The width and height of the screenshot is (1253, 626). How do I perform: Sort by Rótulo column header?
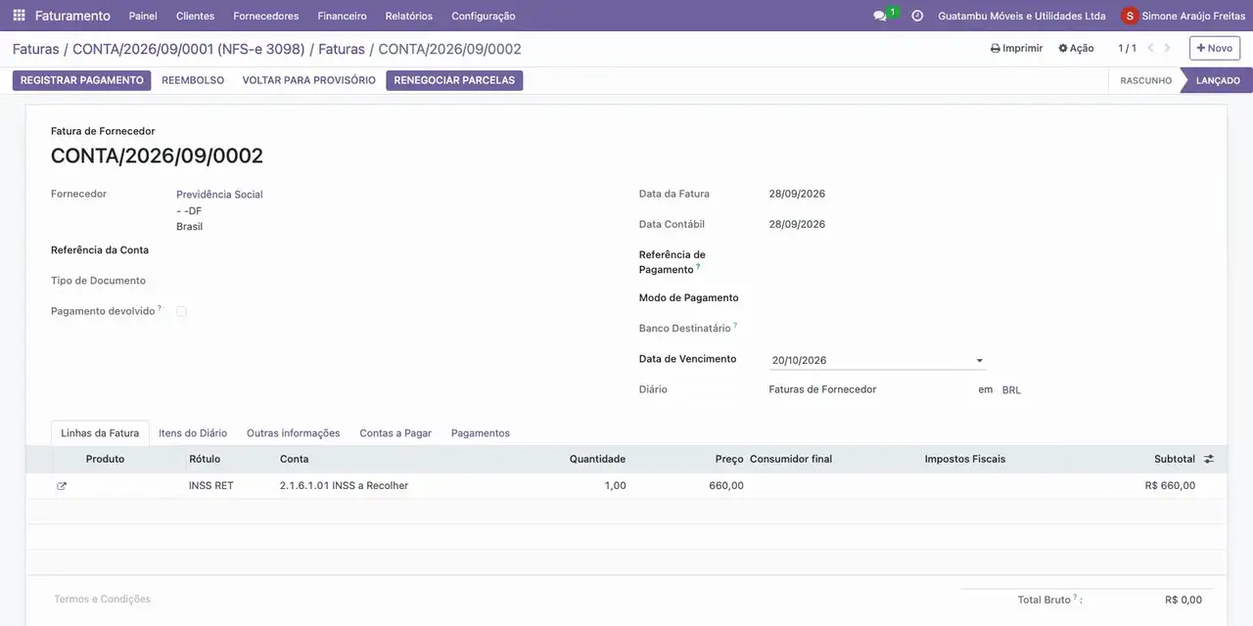coord(205,459)
